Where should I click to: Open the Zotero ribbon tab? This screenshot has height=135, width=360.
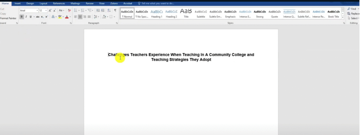114,3
